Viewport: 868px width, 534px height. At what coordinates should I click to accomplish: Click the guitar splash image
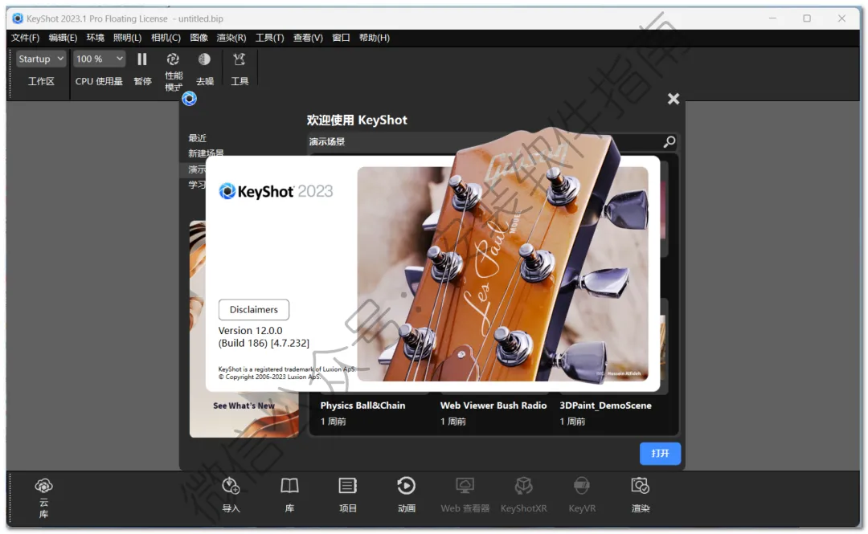pos(502,274)
